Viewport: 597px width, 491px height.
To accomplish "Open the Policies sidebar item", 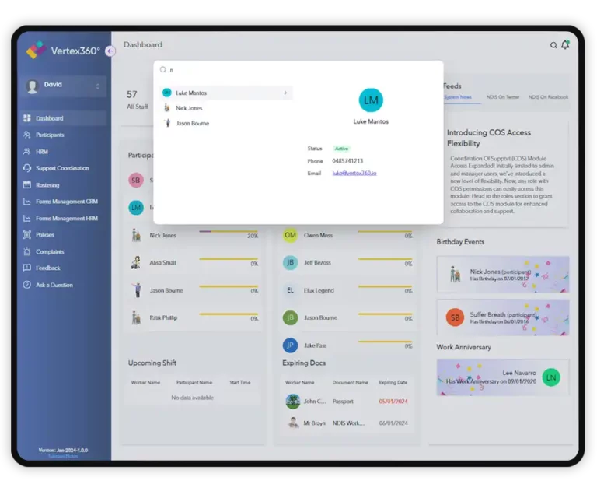I will [x=45, y=235].
